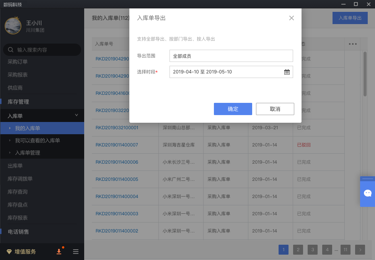
Task: Go to page 2 in pagination
Action: click(x=298, y=250)
